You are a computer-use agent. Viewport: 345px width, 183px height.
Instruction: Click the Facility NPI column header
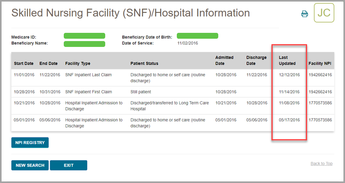tap(320, 63)
